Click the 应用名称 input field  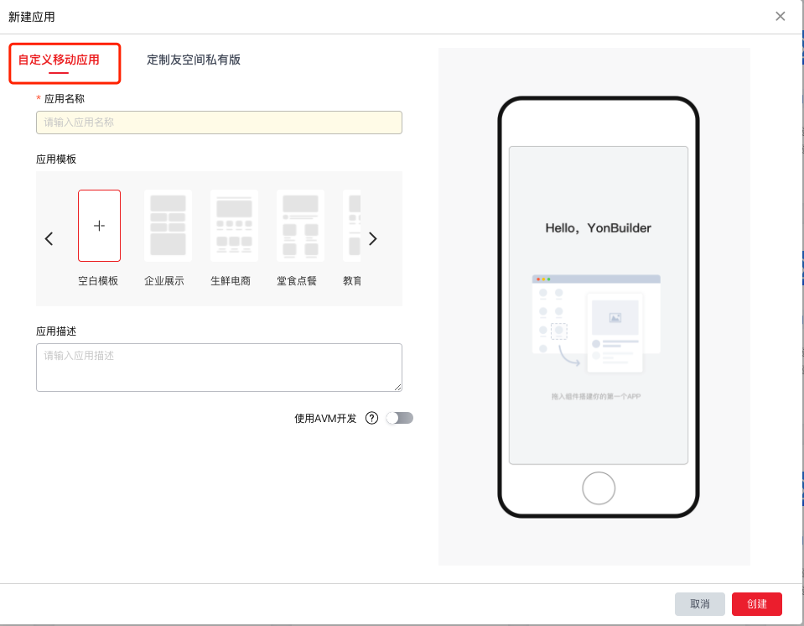pos(219,123)
